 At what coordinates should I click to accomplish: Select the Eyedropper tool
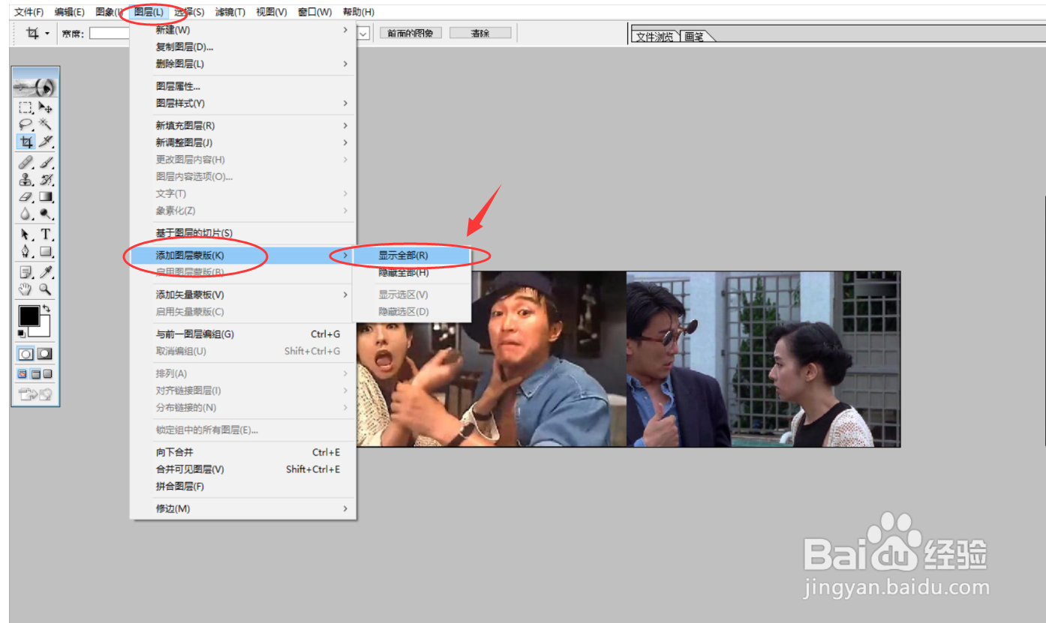click(46, 271)
